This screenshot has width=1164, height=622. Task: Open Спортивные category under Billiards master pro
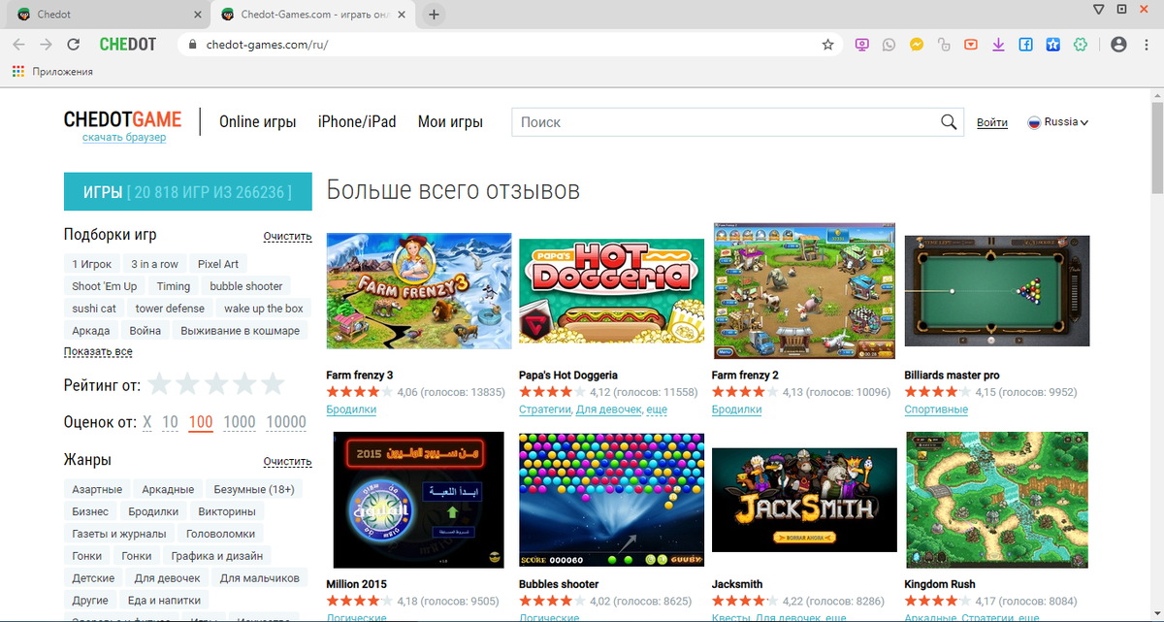[x=936, y=409]
